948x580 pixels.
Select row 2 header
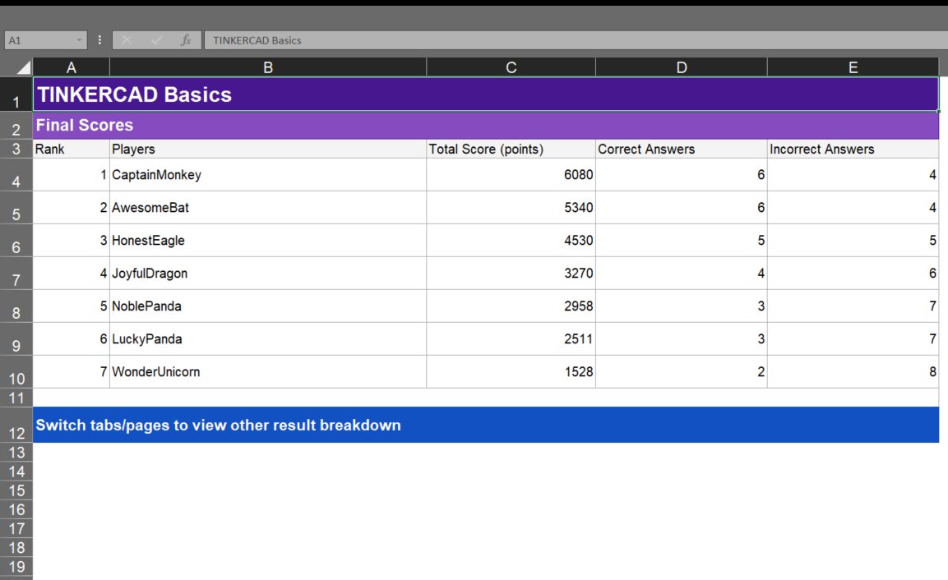pos(16,126)
